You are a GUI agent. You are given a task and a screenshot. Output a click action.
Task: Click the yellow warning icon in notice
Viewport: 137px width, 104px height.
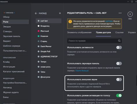tap(70, 21)
